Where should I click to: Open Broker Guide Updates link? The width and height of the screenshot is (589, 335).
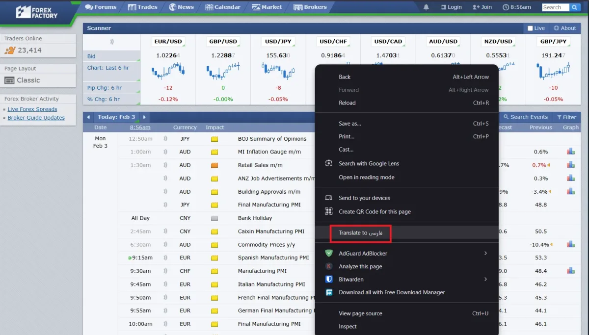[x=36, y=118]
